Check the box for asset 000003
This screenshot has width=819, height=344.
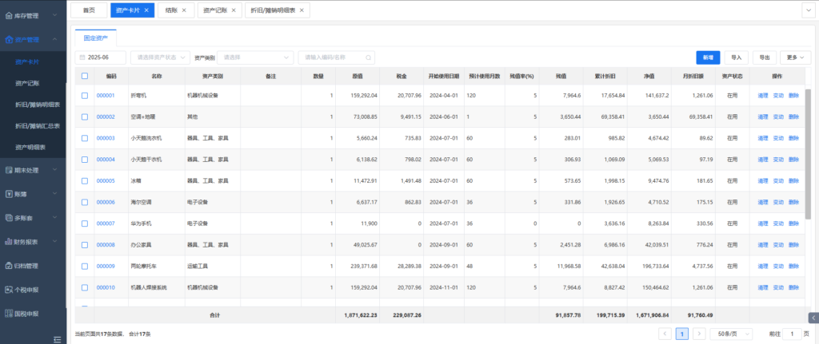pyautogui.click(x=85, y=138)
